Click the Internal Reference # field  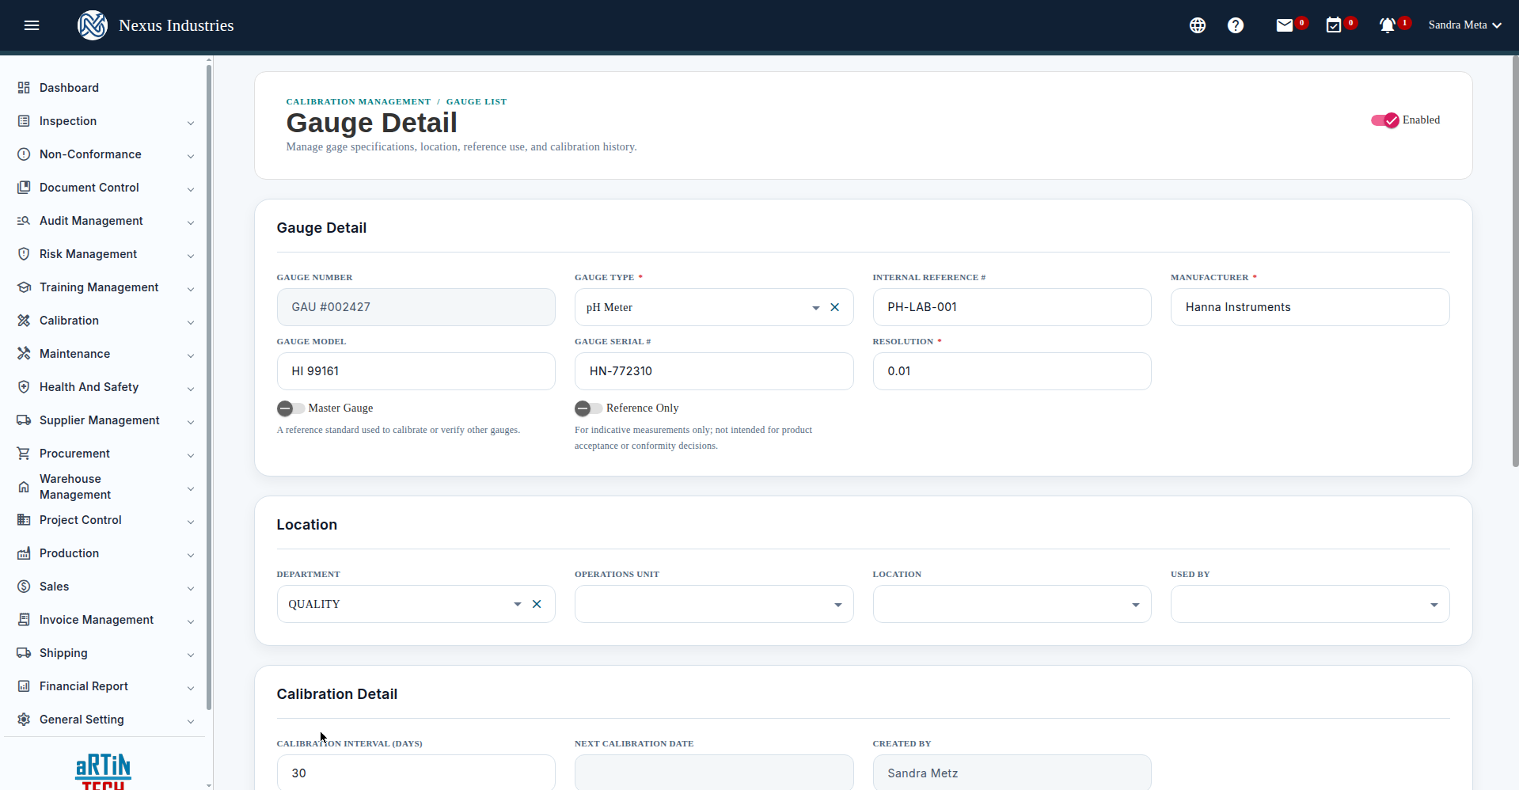pyautogui.click(x=1012, y=307)
